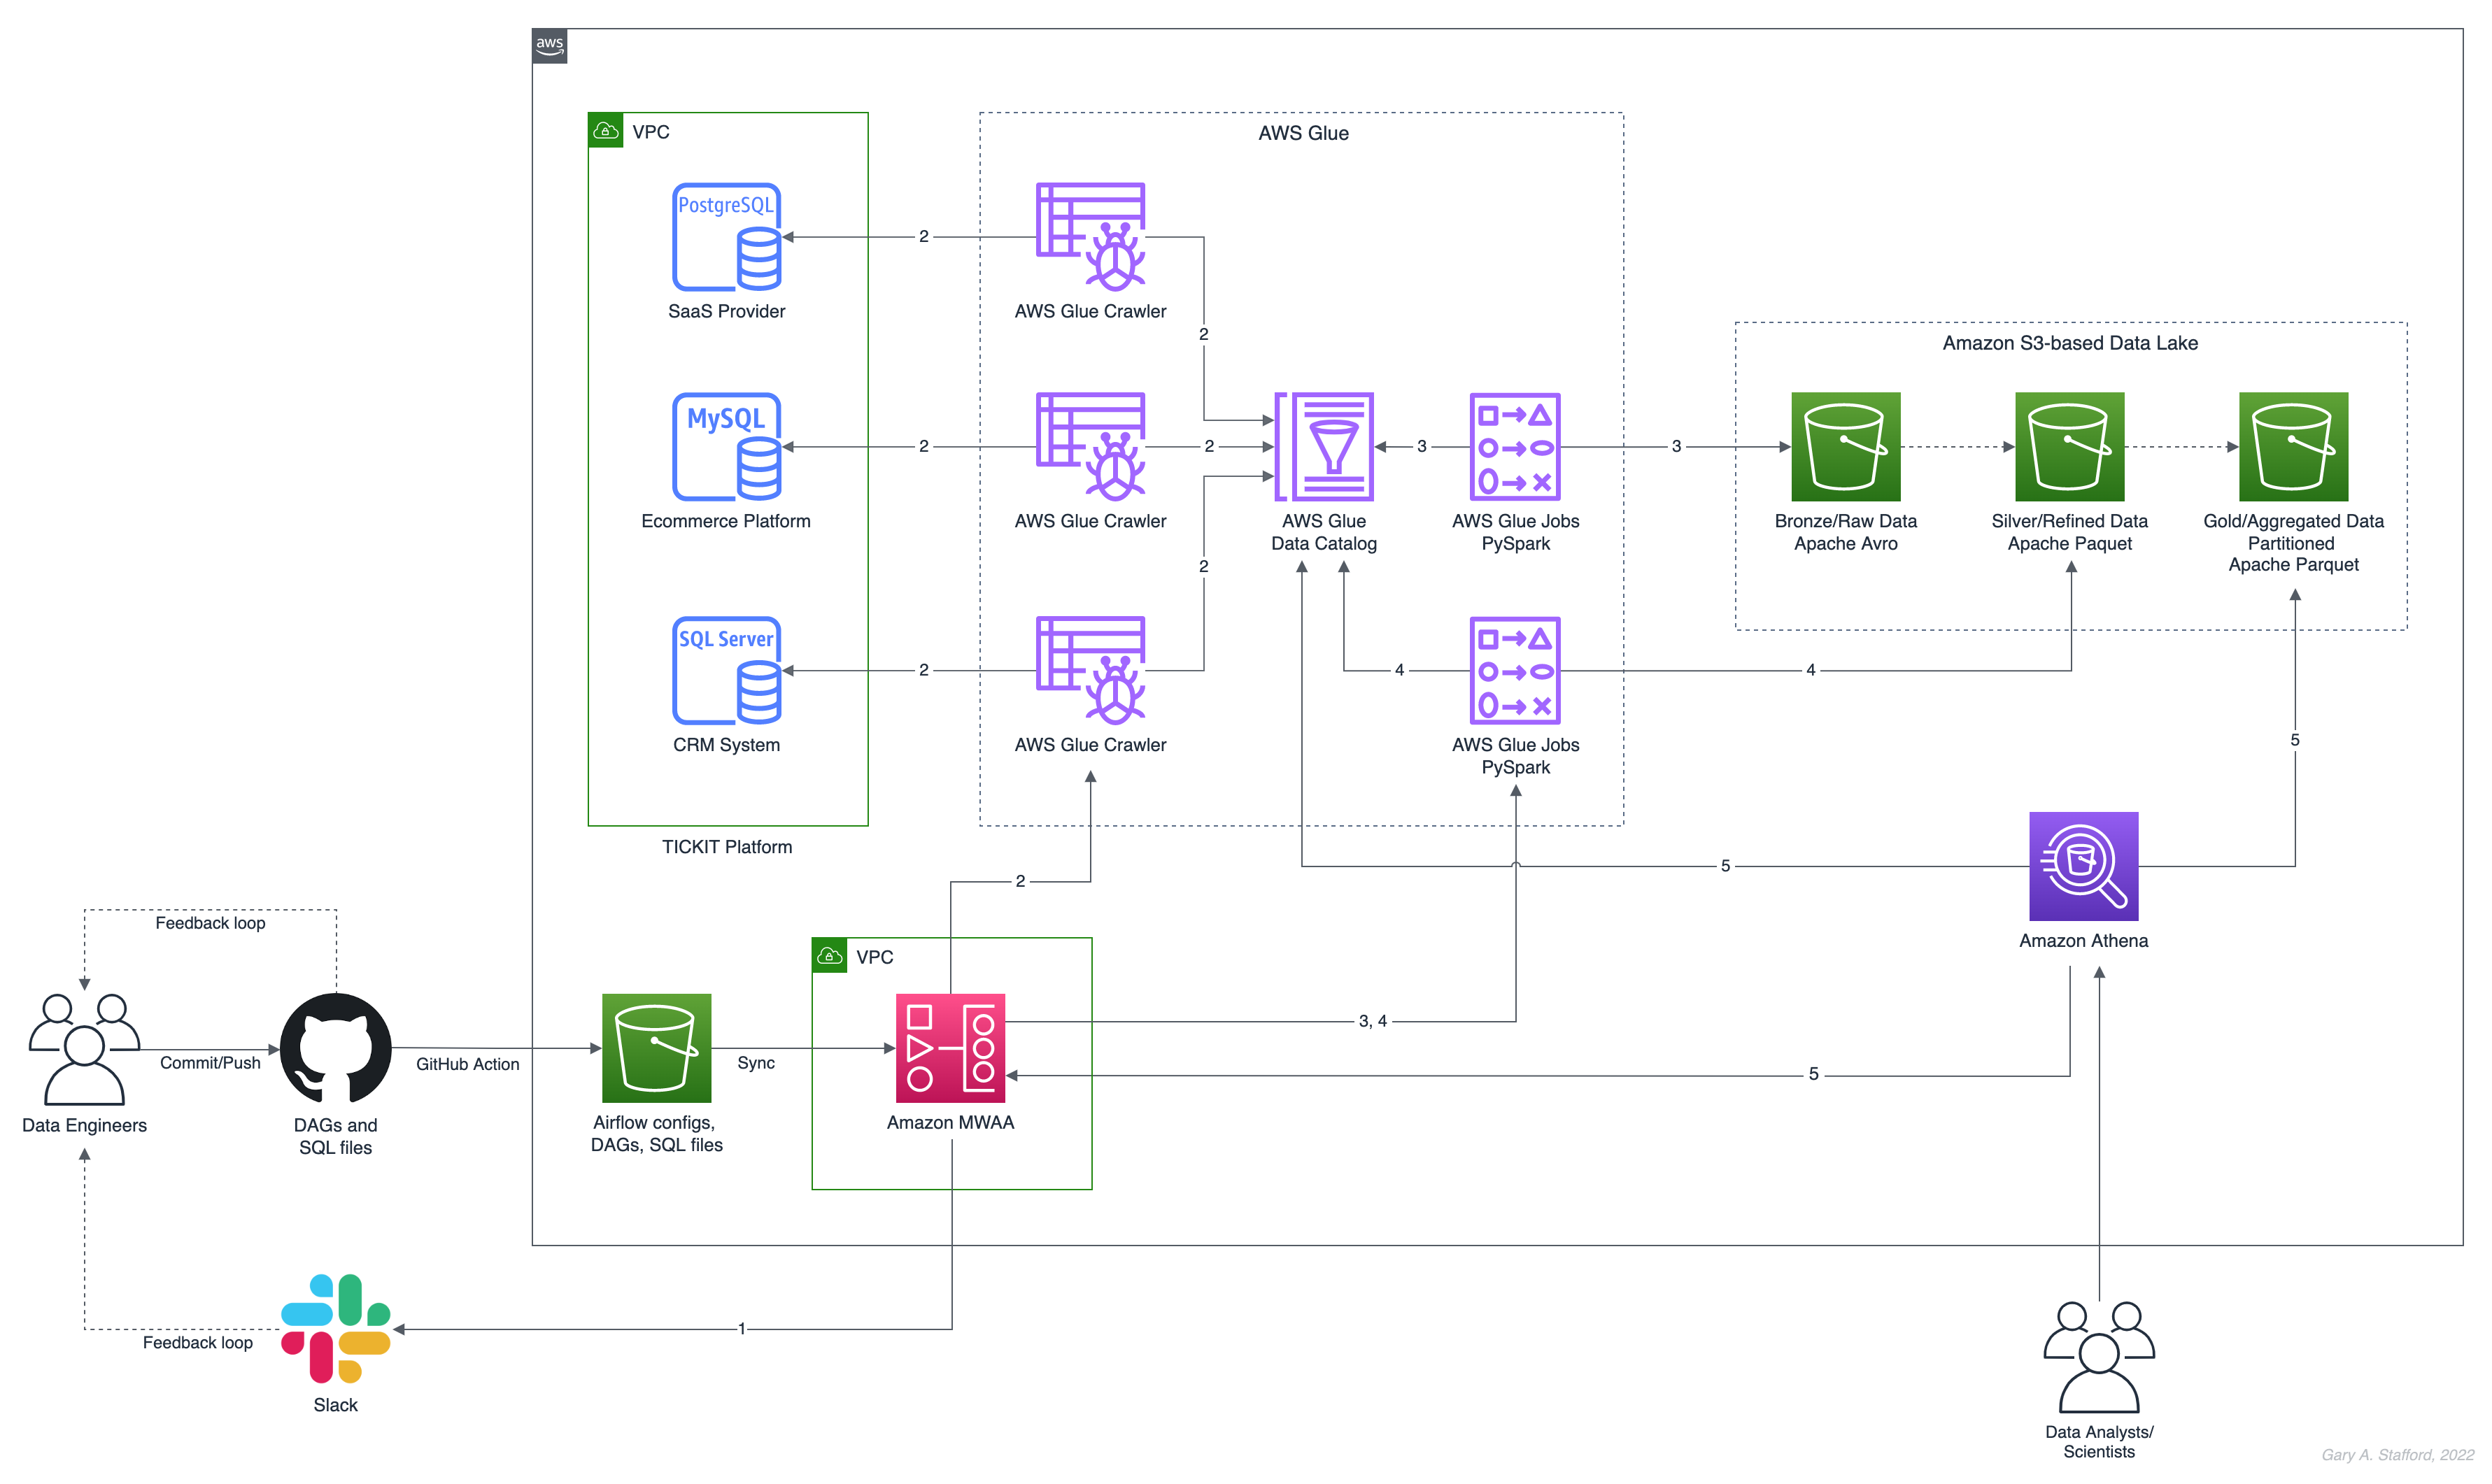Select the 'Amazon S3-based Data Lake' title

(2070, 343)
